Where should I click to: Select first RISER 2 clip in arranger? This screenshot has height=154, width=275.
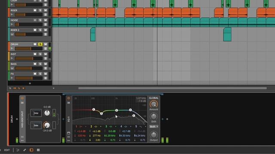[x=93, y=34]
